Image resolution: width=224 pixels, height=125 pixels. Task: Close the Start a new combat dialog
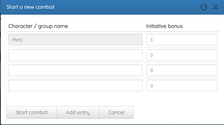(215, 7)
